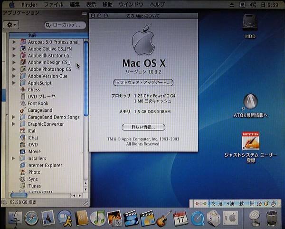Screen dimensions: 285x229
Task: Select the MDD hard disk icon
Action: pos(250,23)
